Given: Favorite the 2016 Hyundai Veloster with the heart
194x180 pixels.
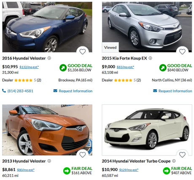Looking at the screenshot, I should [83, 52].
